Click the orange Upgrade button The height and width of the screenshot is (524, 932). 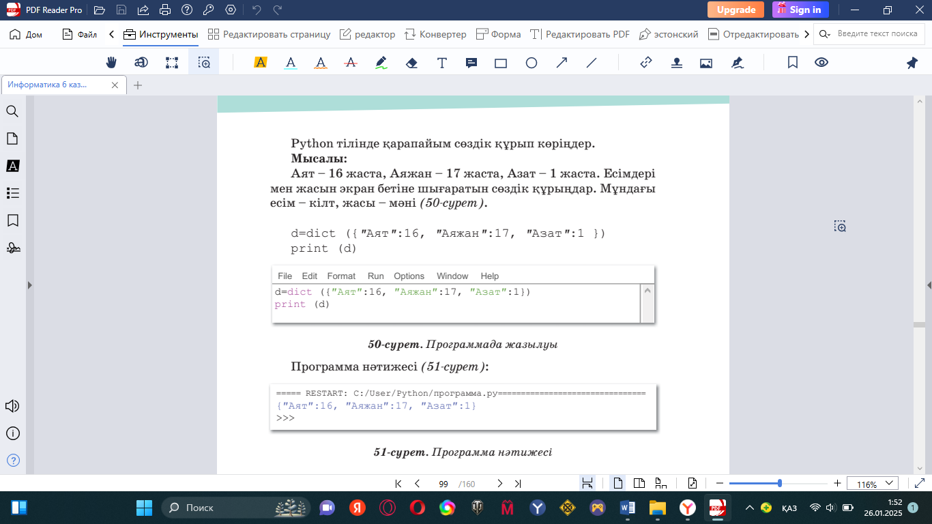(x=736, y=10)
